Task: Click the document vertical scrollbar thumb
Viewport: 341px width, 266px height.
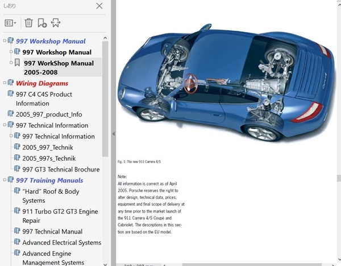Action: point(339,178)
